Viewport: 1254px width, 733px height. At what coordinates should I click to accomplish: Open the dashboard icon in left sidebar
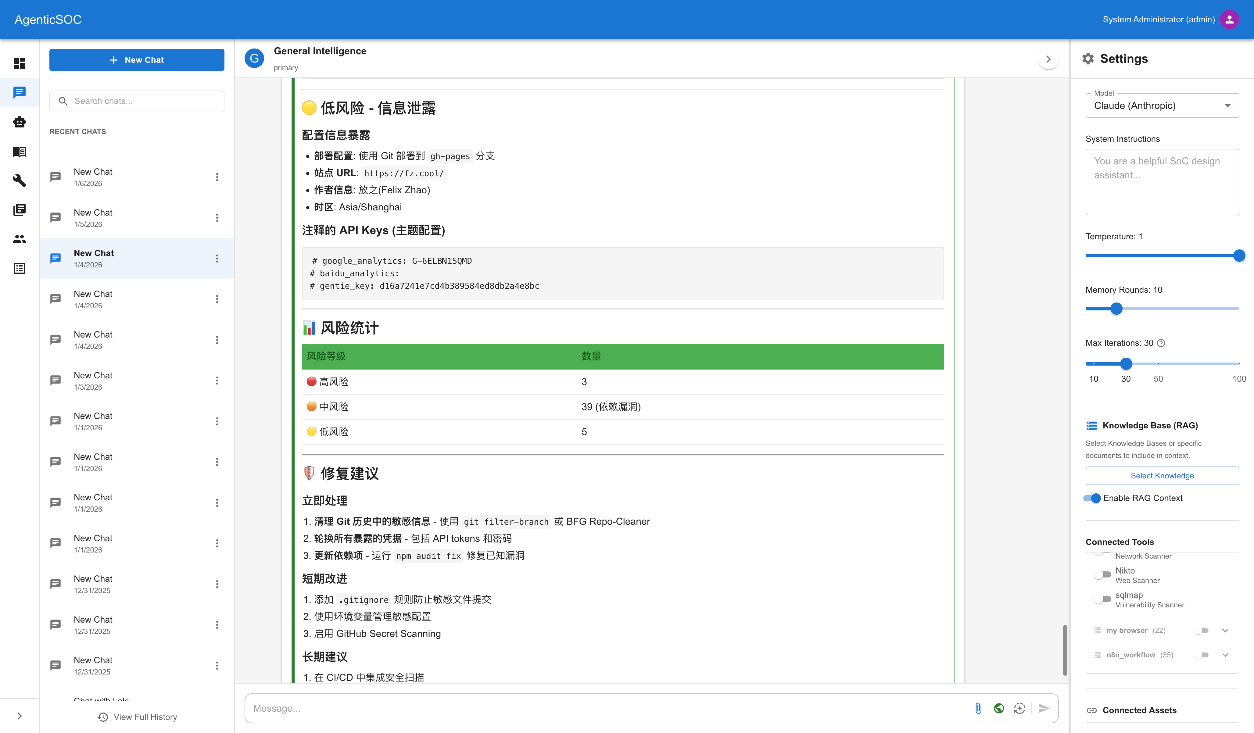[x=20, y=63]
